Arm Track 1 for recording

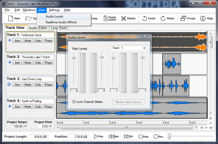[17, 41]
